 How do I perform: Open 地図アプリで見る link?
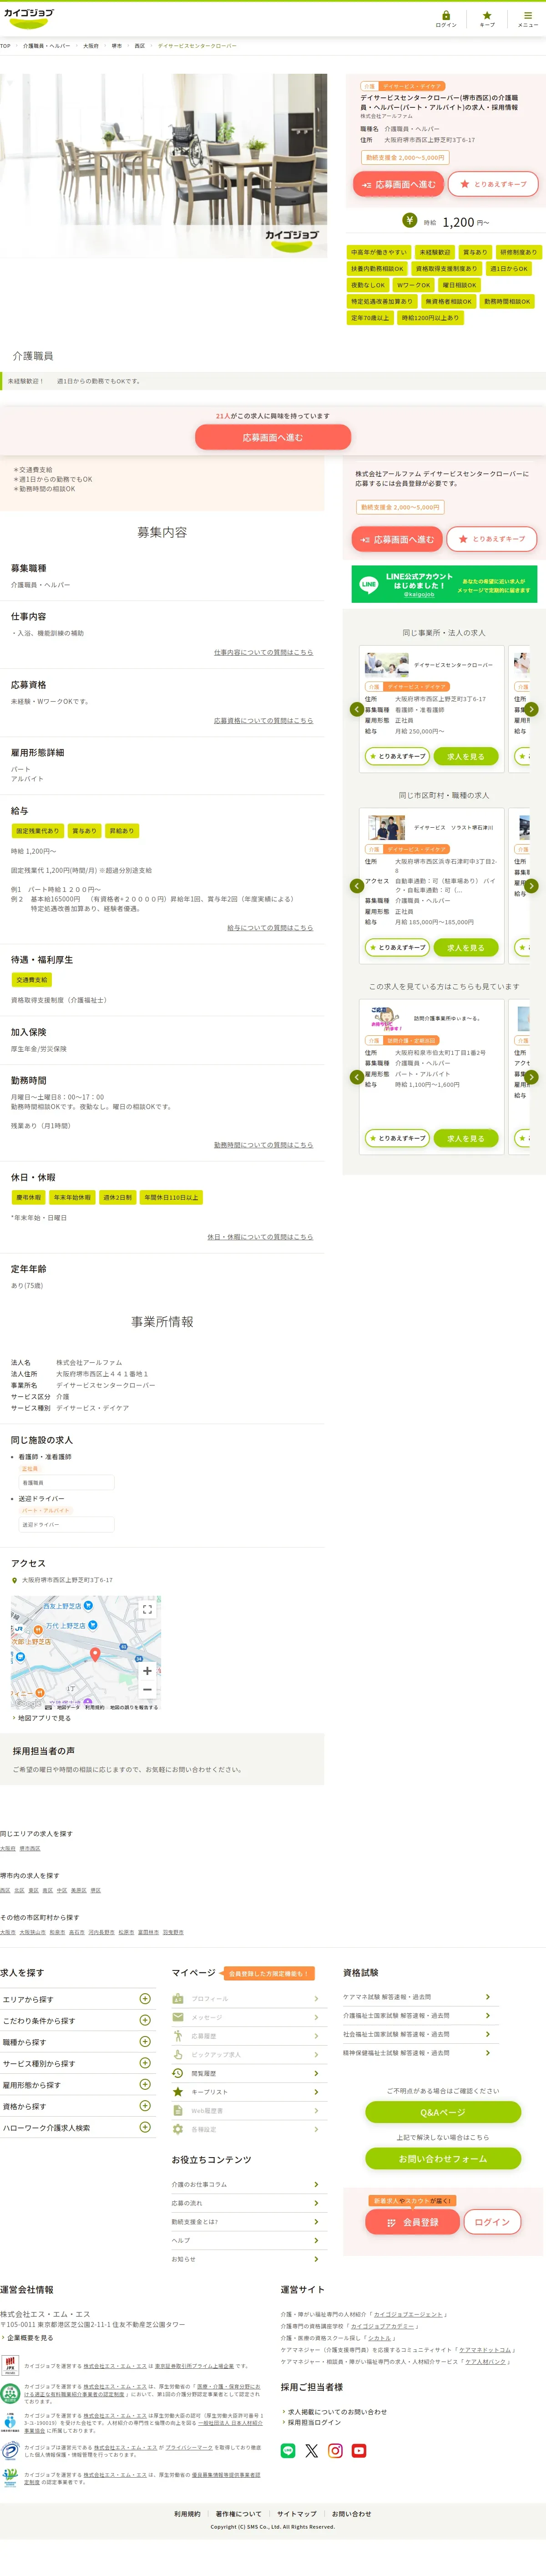[44, 1718]
